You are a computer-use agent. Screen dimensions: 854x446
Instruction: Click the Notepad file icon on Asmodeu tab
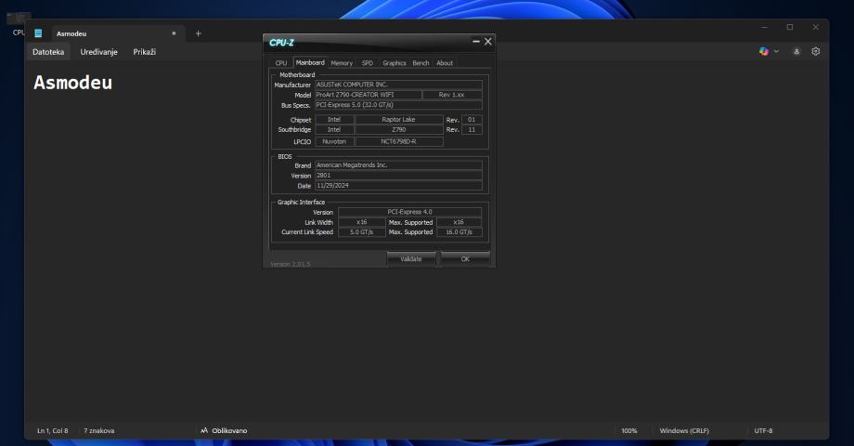[x=38, y=33]
